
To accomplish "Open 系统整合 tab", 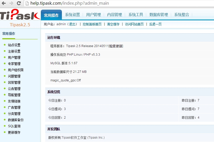I will pyautogui.click(x=182, y=15).
